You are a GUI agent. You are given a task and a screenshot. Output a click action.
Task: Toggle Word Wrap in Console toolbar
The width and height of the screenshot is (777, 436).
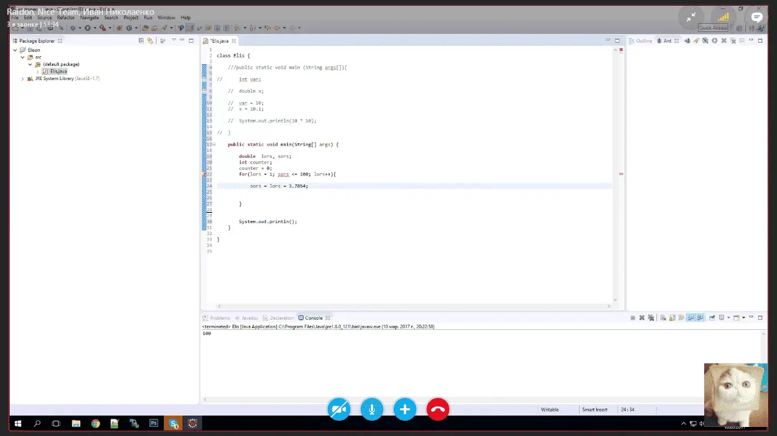[681, 318]
